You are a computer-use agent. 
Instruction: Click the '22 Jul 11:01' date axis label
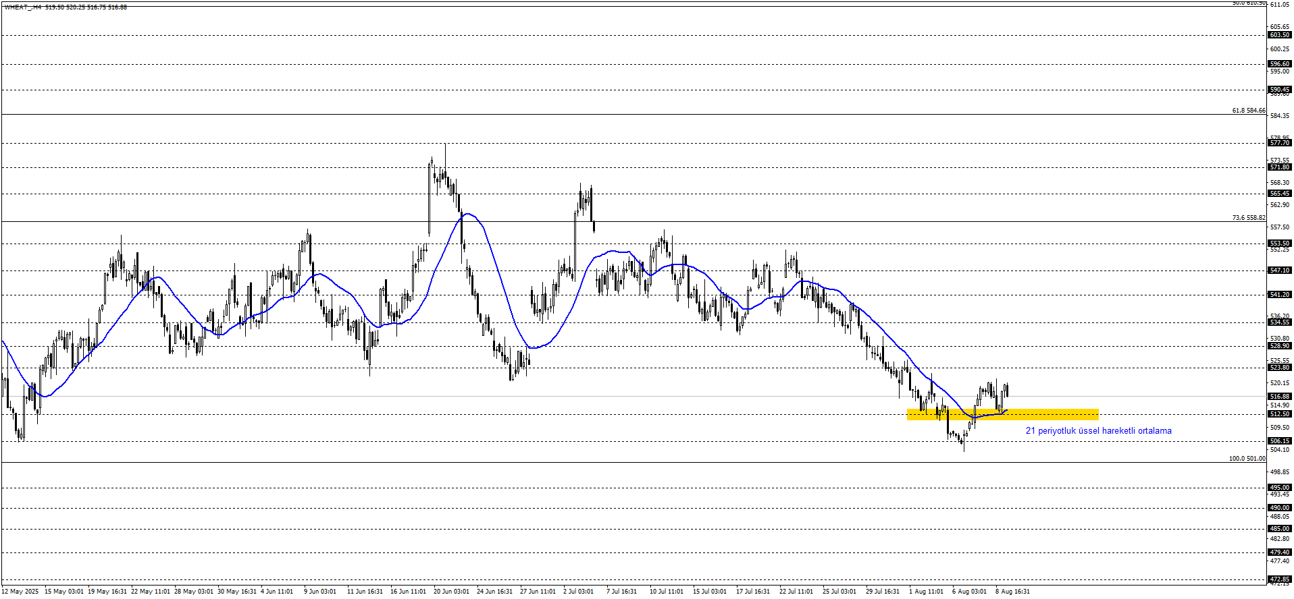[796, 592]
